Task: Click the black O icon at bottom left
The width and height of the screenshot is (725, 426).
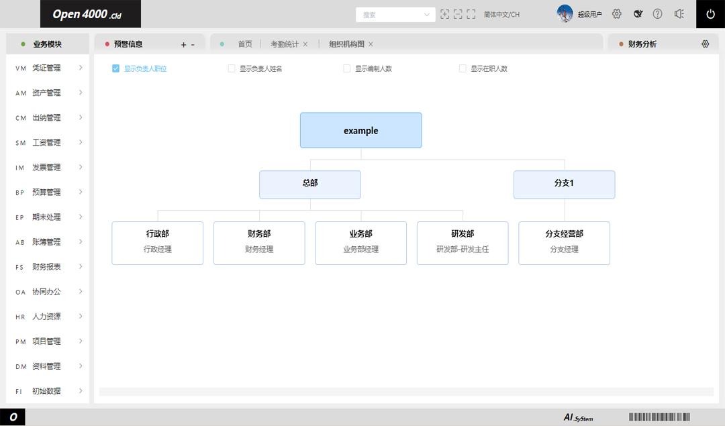Action: pos(13,417)
